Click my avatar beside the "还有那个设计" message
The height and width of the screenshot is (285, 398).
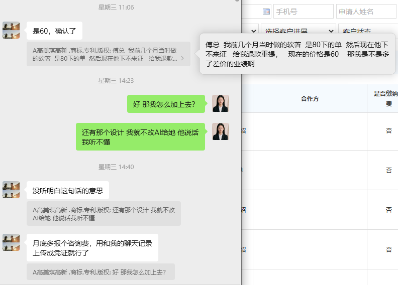pyautogui.click(x=220, y=132)
